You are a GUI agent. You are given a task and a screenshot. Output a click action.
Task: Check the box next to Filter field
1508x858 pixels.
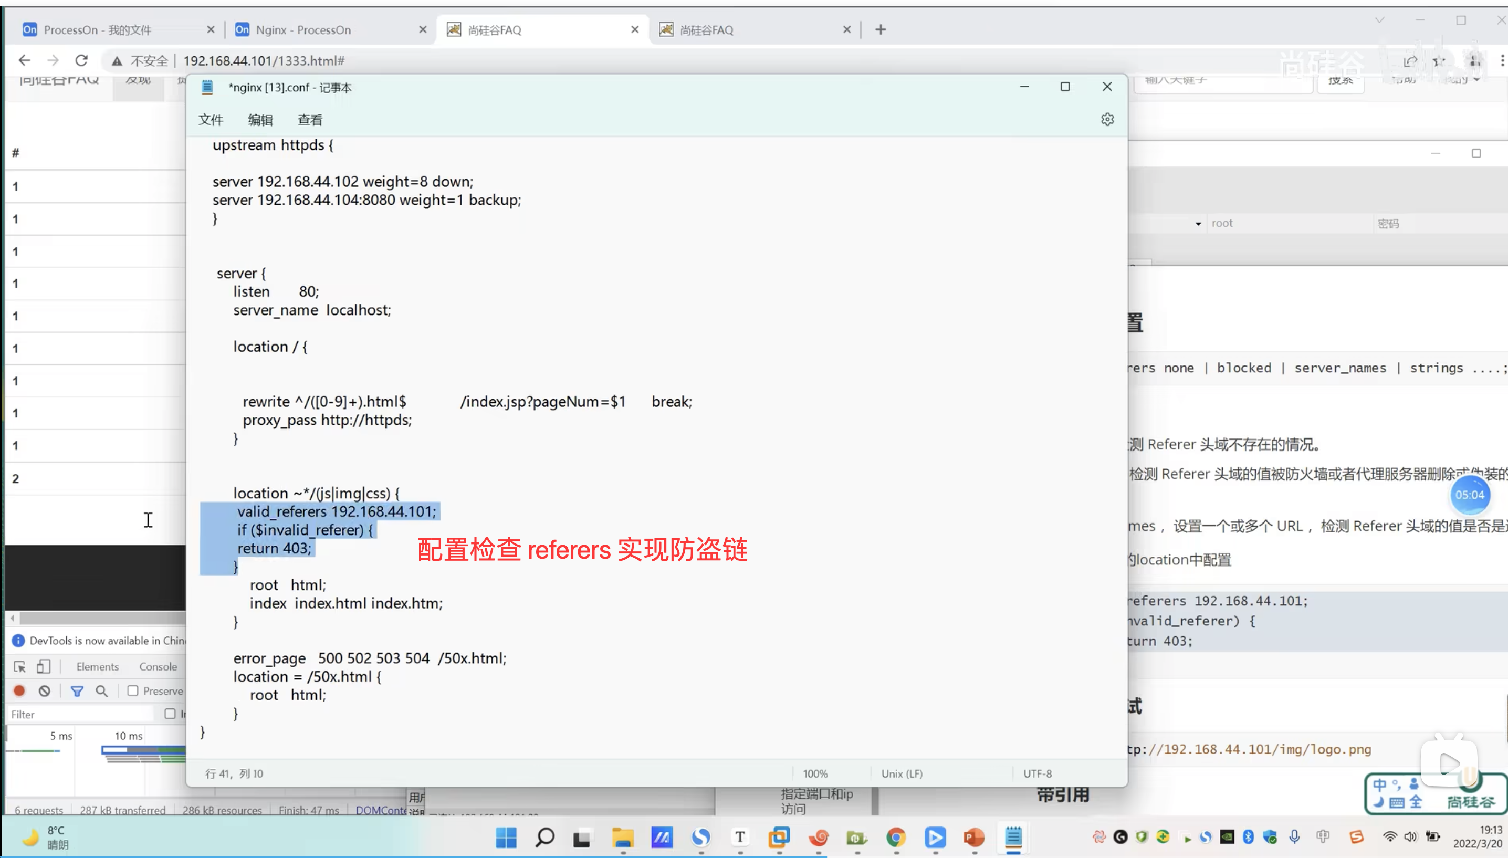(x=170, y=714)
